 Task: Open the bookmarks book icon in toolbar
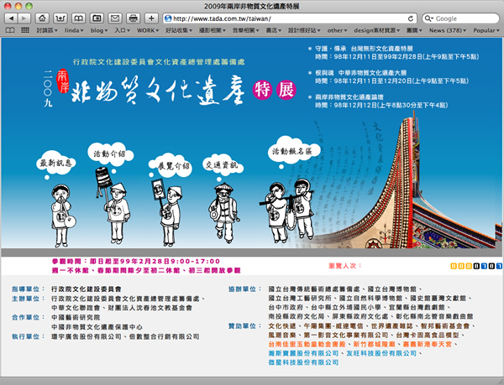click(x=78, y=18)
